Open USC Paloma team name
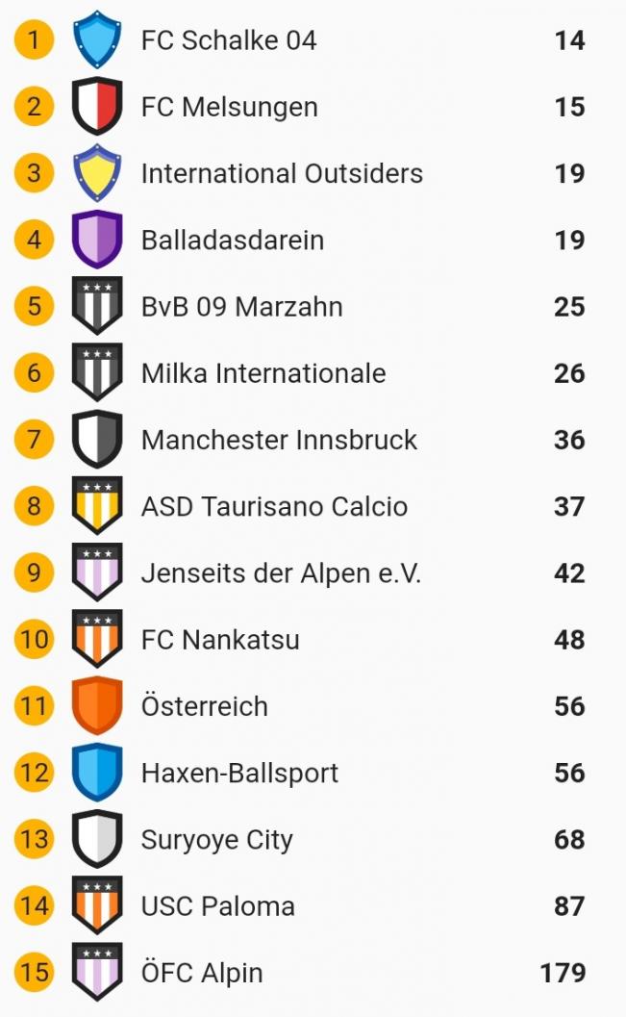626x1017 pixels. tap(217, 906)
